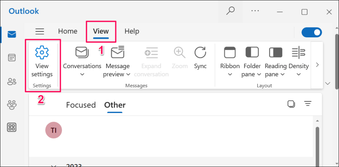The height and width of the screenshot is (167, 339).
Task: Show more ribbon commands right chevron
Action: pyautogui.click(x=317, y=65)
